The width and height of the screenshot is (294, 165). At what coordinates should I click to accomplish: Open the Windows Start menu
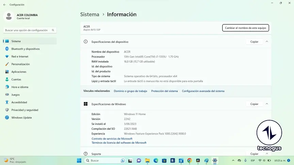point(79,161)
